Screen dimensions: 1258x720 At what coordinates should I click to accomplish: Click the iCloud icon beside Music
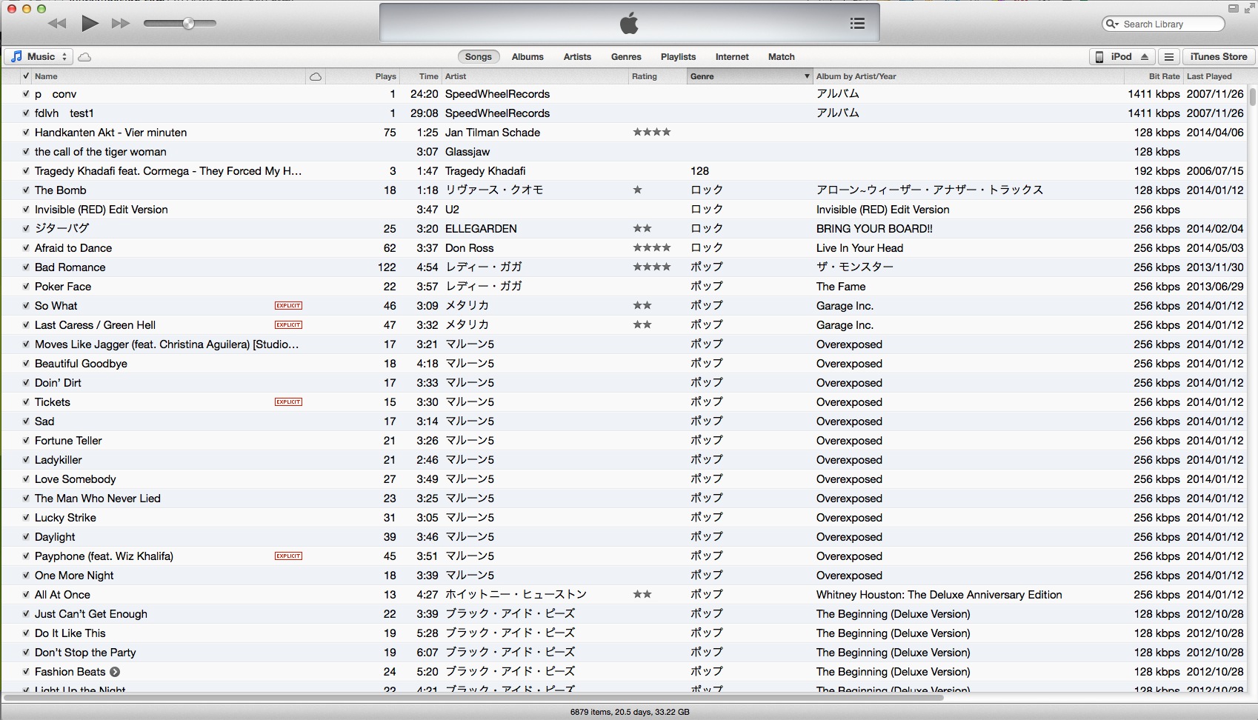(x=85, y=57)
